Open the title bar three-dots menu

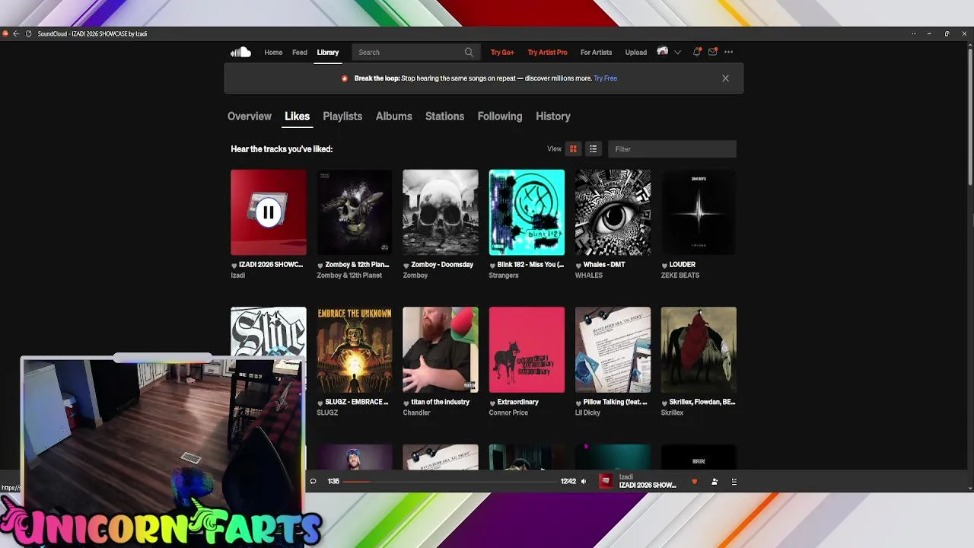pos(914,33)
